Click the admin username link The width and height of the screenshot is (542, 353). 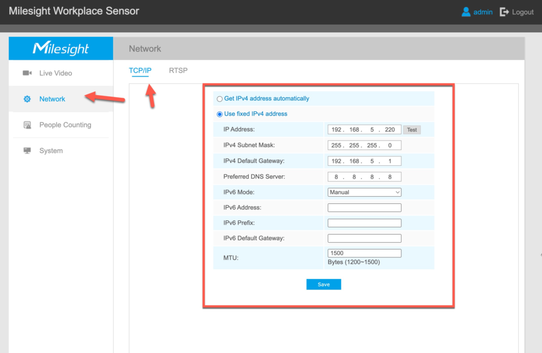[483, 12]
